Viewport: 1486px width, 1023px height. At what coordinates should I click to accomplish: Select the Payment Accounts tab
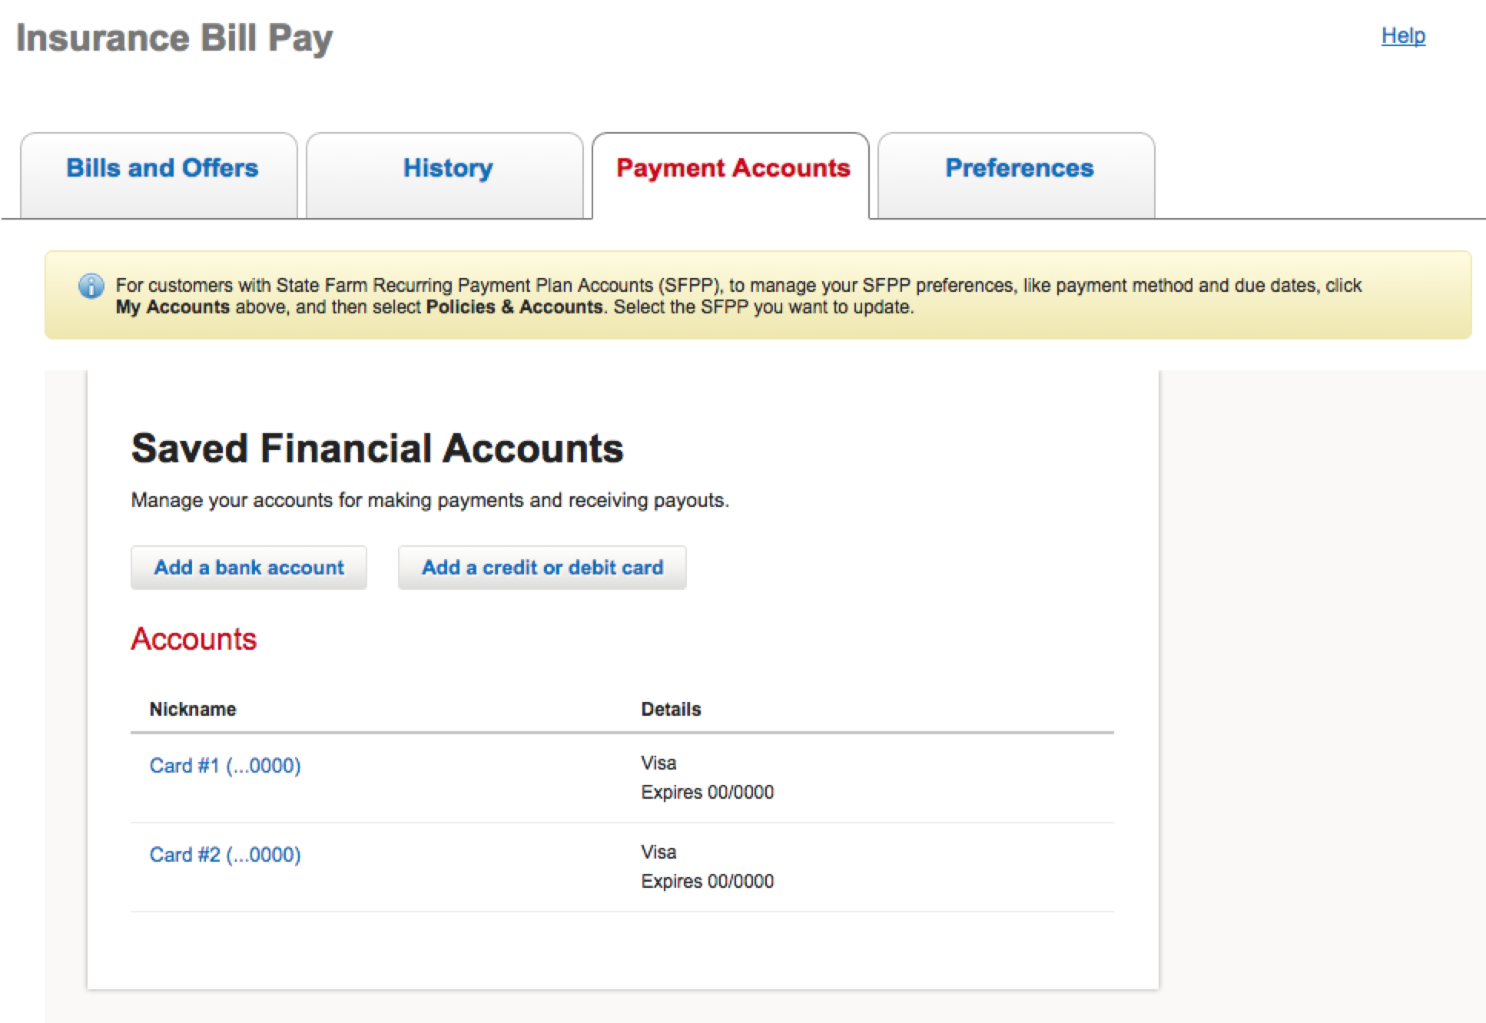click(731, 176)
